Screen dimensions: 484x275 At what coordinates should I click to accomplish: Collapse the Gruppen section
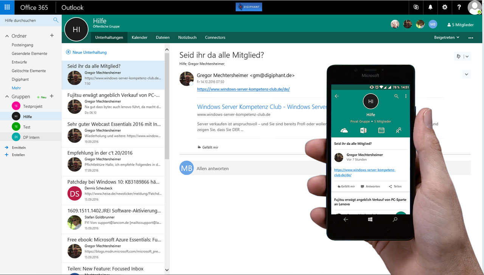coord(7,97)
